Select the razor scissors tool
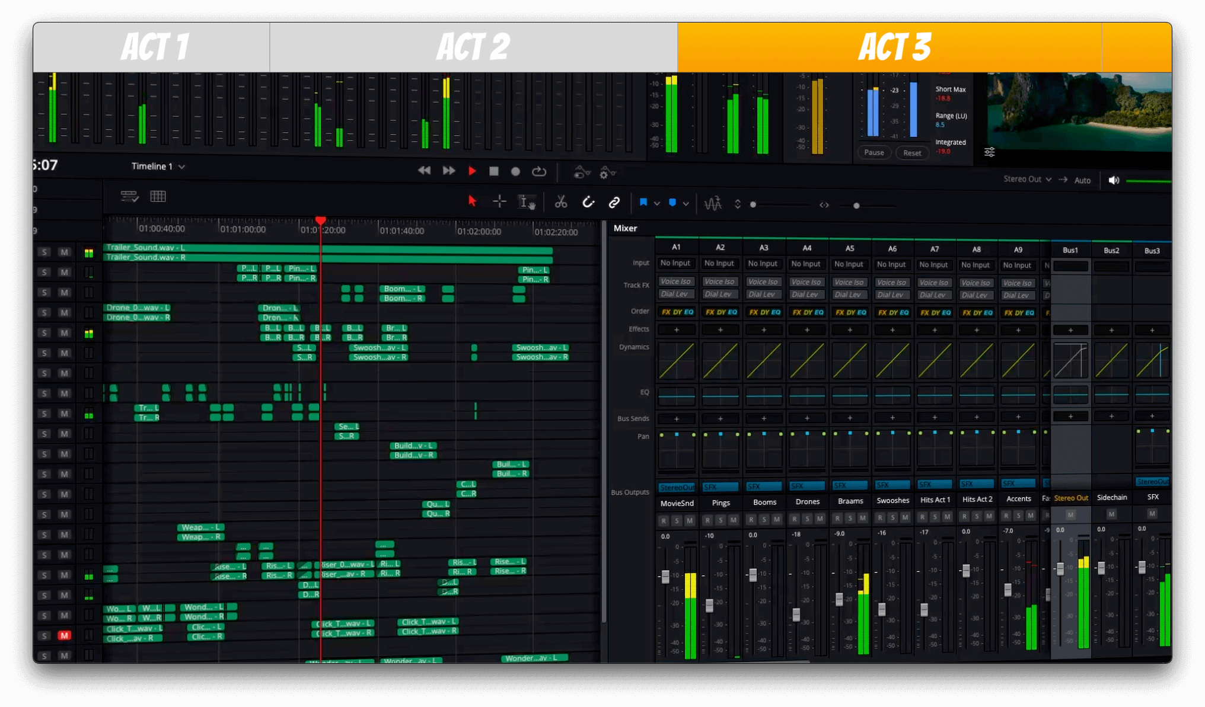Viewport: 1205px width, 707px height. click(560, 203)
